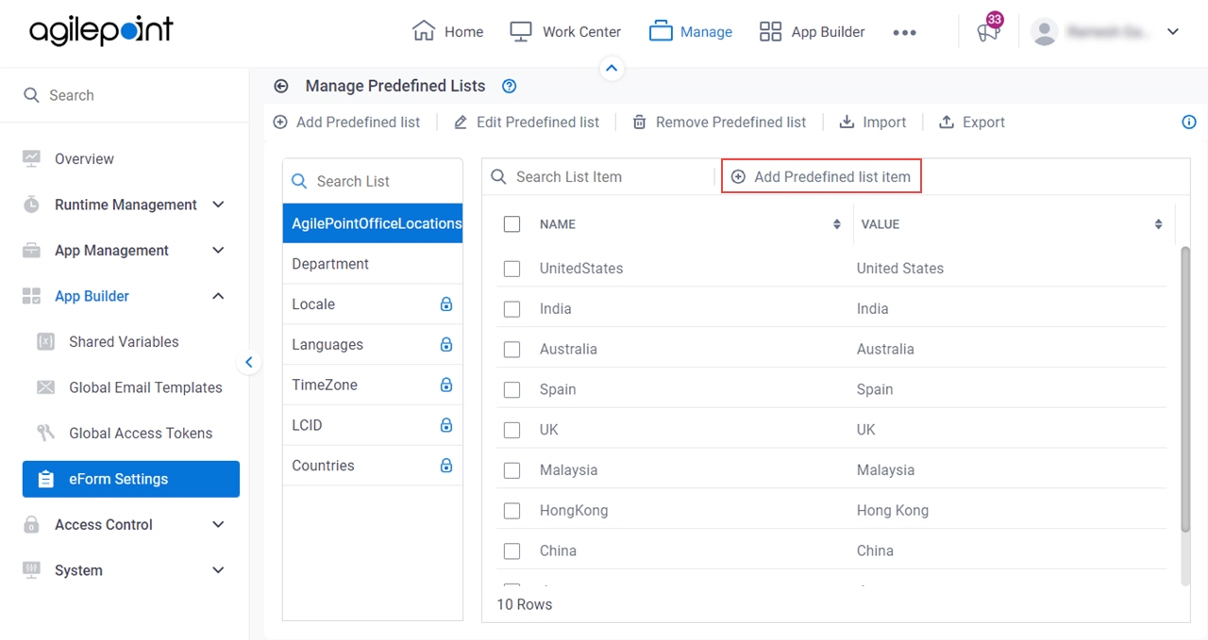Check the UnitedStates row checkbox
The height and width of the screenshot is (640, 1208).
(512, 269)
